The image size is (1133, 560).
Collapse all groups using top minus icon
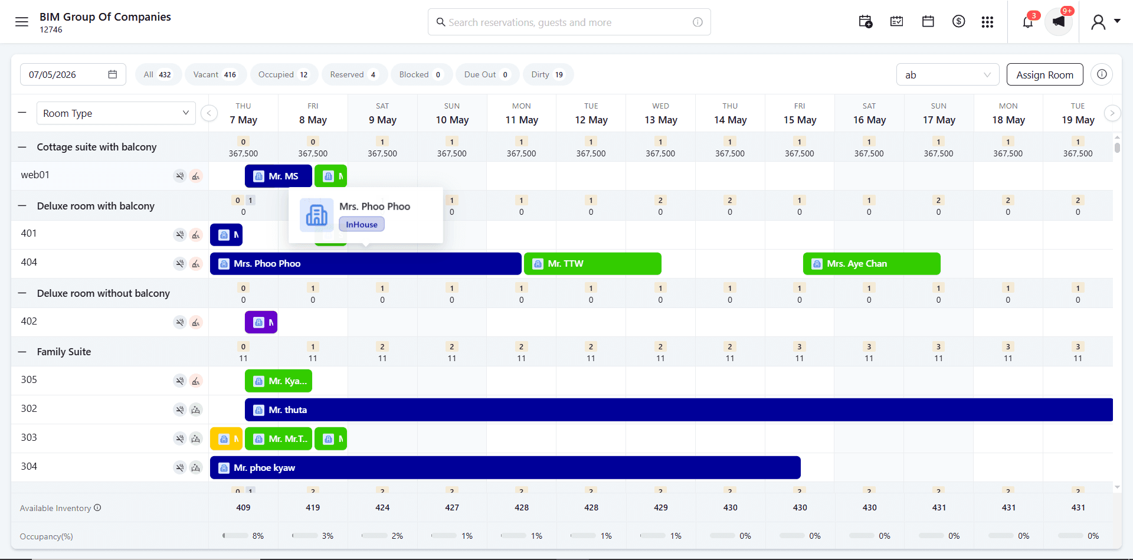22,112
